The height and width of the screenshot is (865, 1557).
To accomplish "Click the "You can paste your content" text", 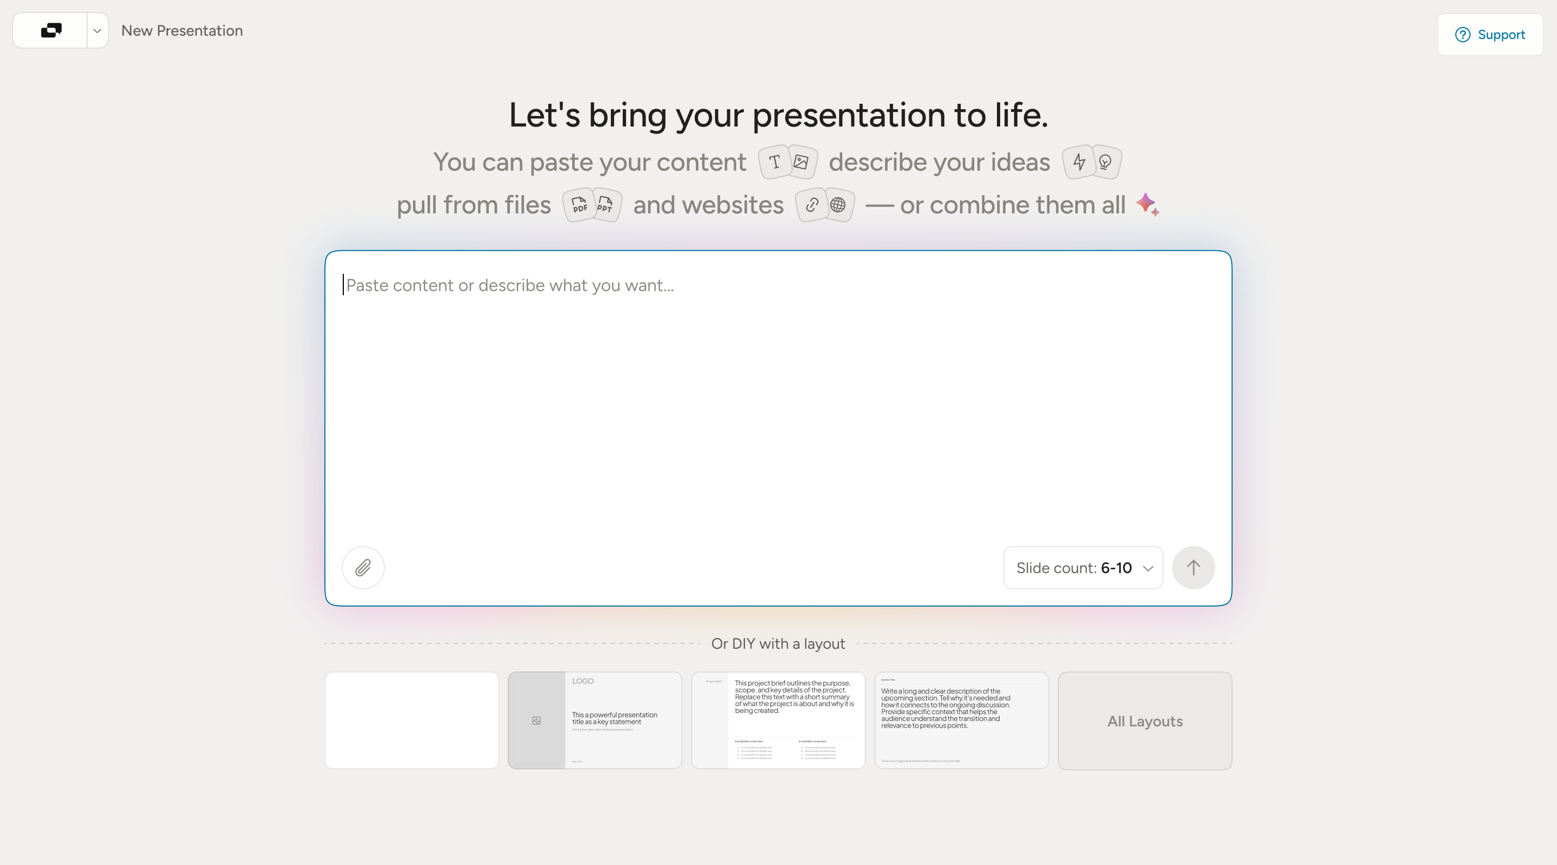I will coord(590,162).
